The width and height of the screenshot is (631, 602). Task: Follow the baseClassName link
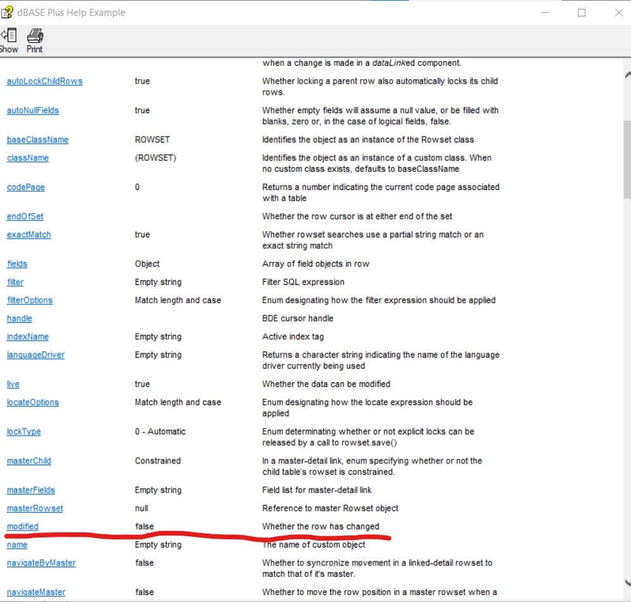coord(37,139)
